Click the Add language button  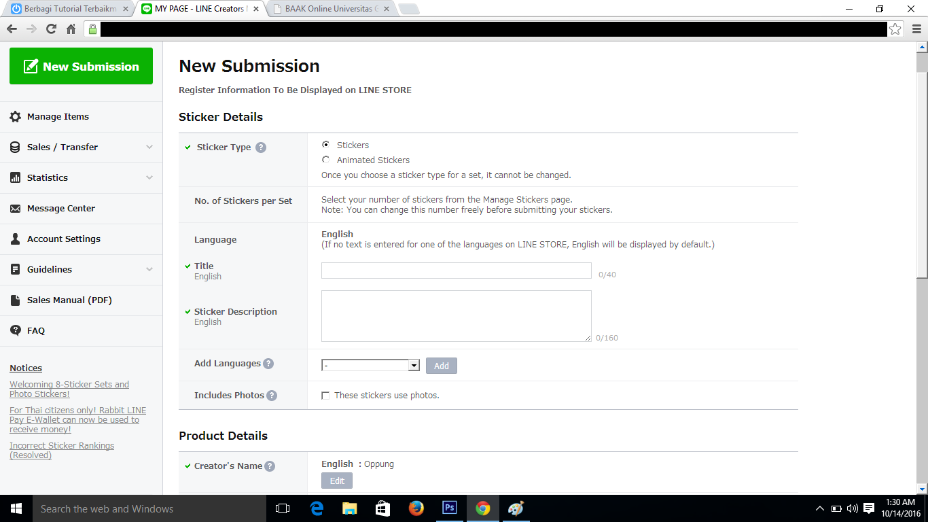pos(442,366)
